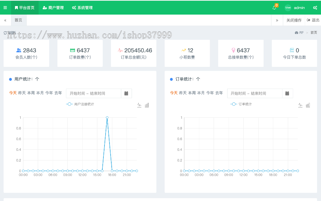Select 去年 in 订单统计 filters
Viewport: 321px width, 201px height.
(x=219, y=93)
